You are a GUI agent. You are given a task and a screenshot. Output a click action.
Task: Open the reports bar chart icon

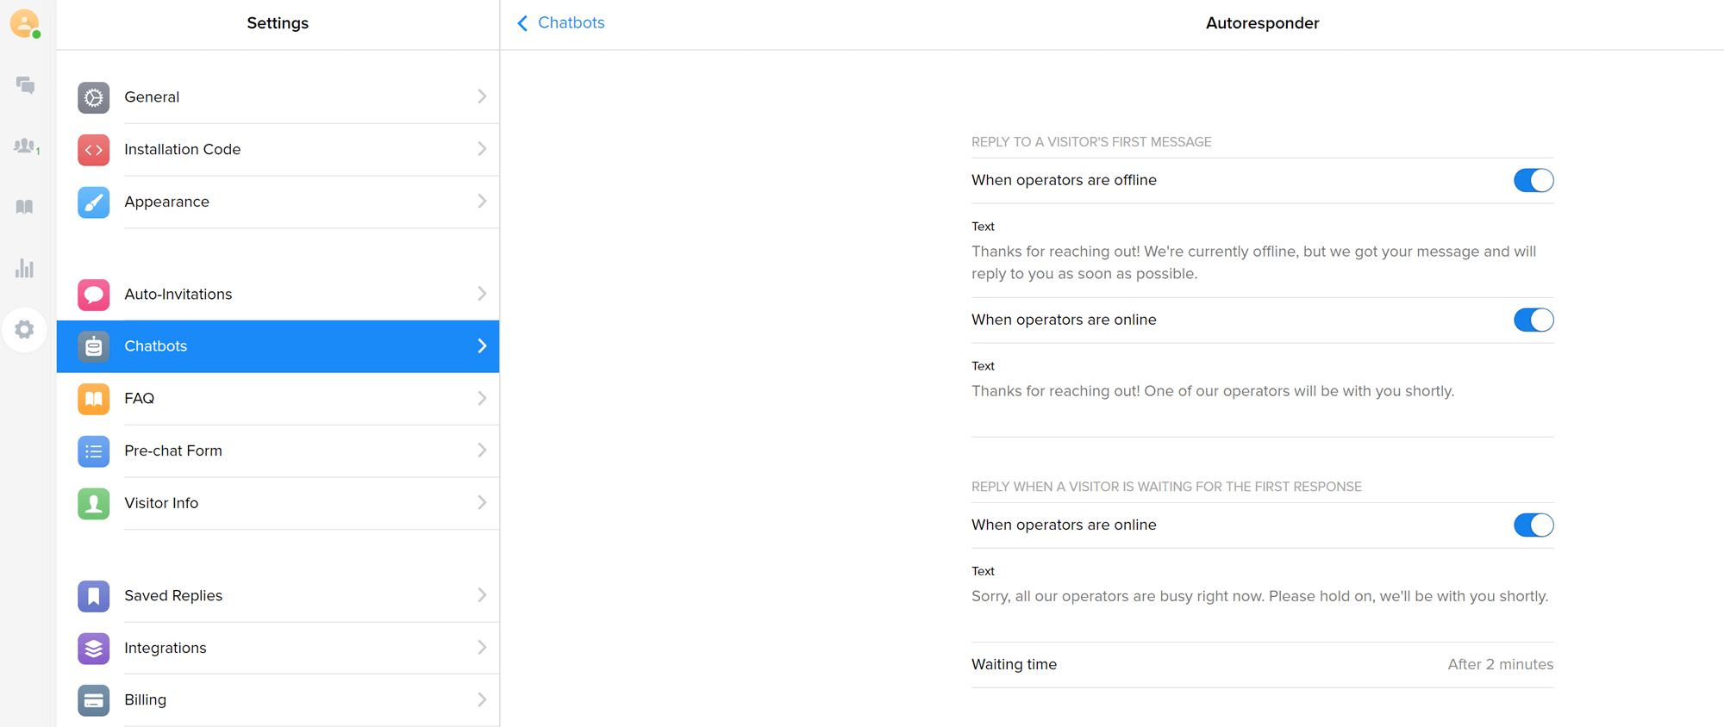[x=25, y=269]
